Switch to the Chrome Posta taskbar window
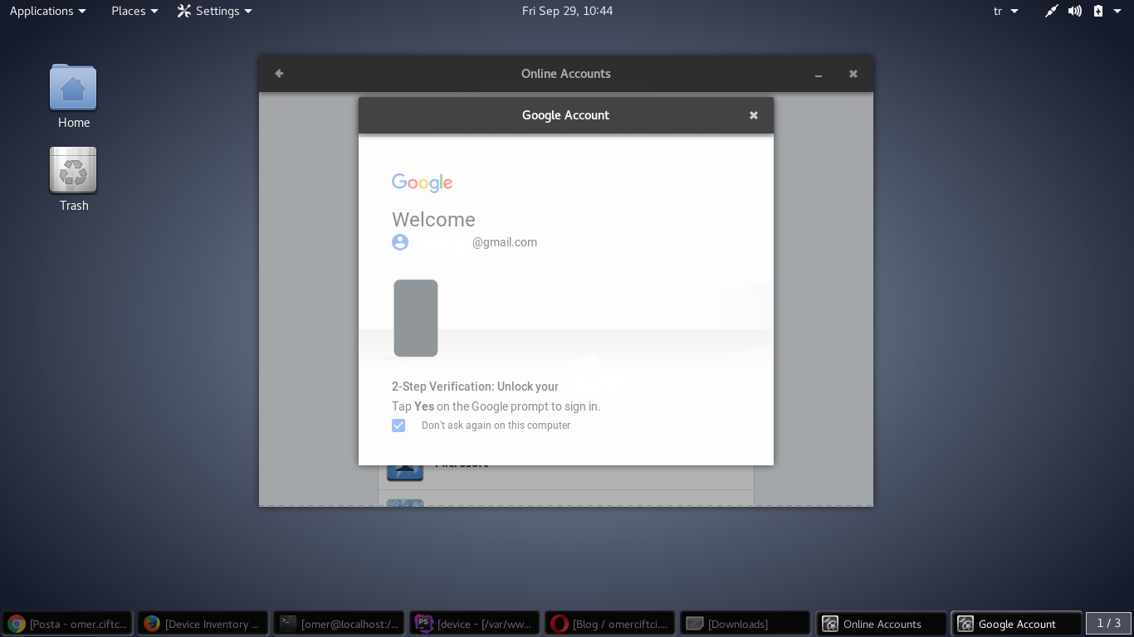1134x637 pixels. click(x=68, y=624)
